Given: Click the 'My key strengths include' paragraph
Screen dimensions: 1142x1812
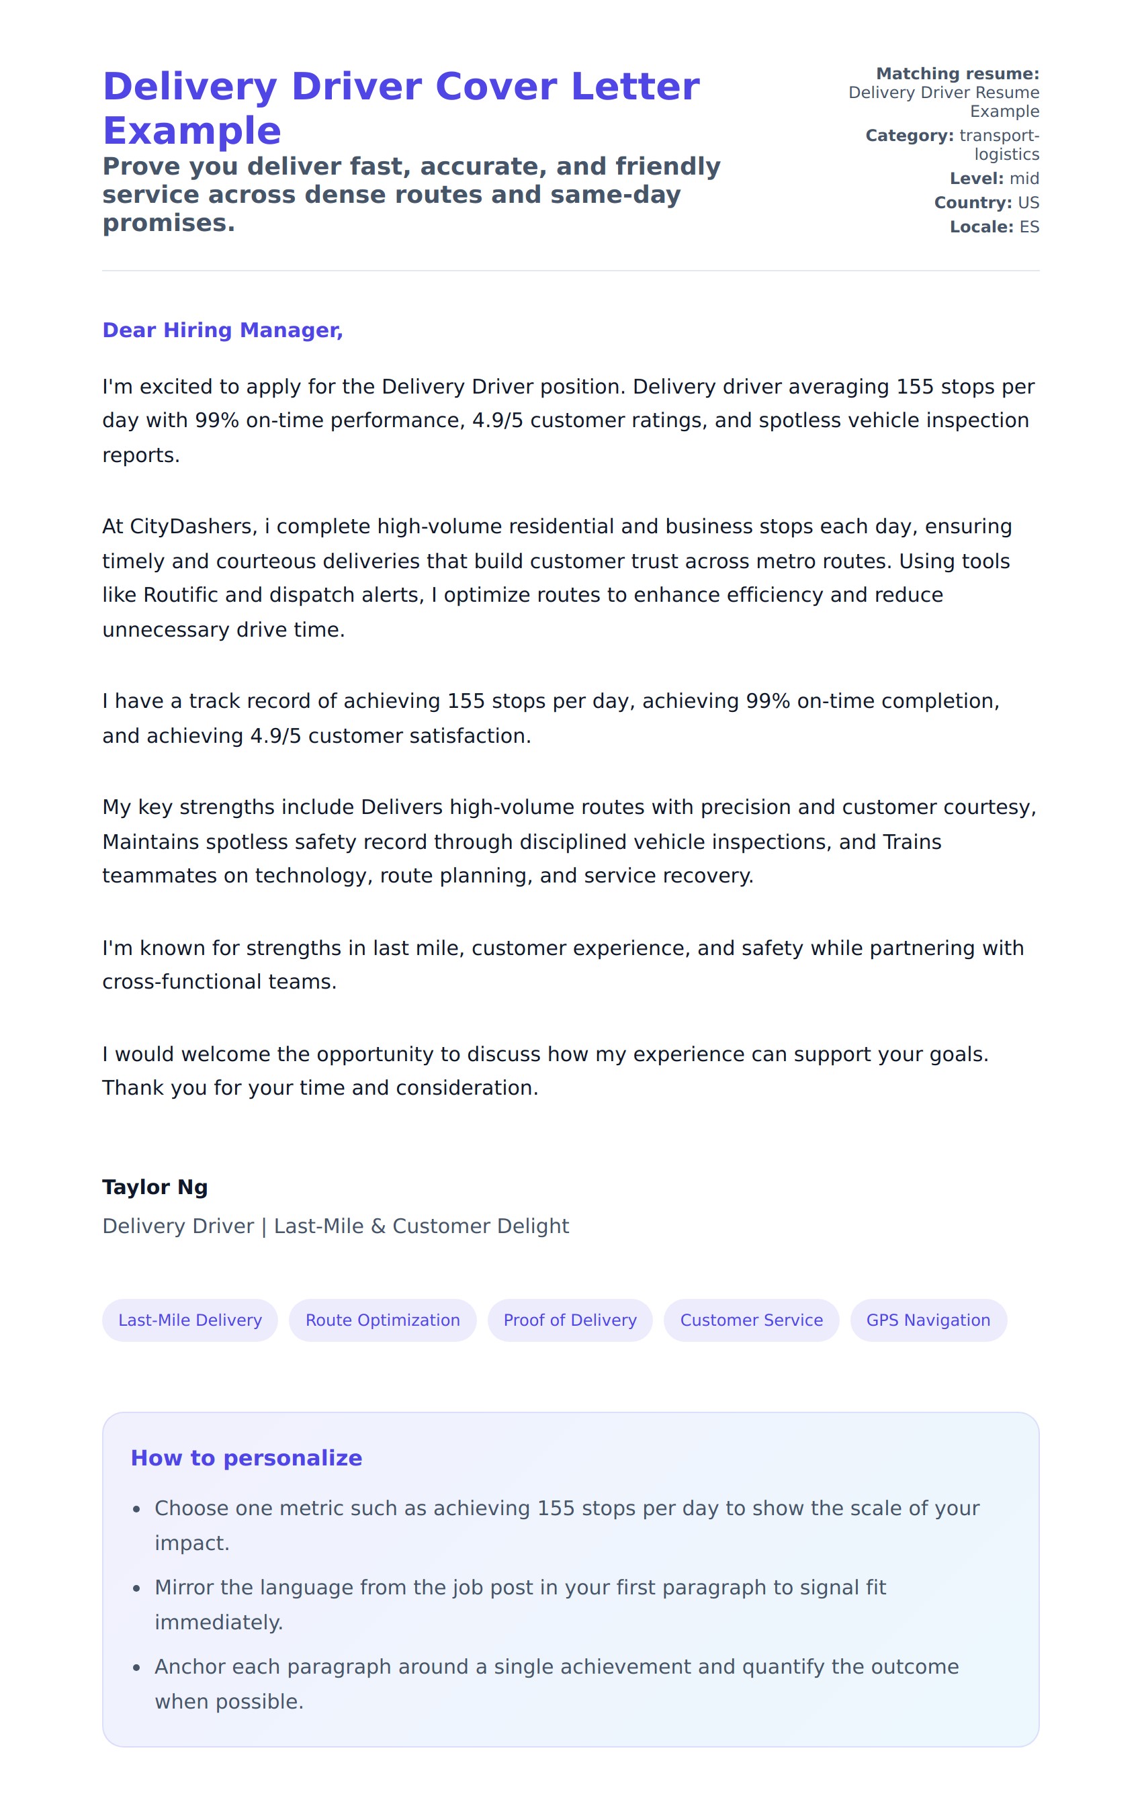Looking at the screenshot, I should tap(569, 842).
